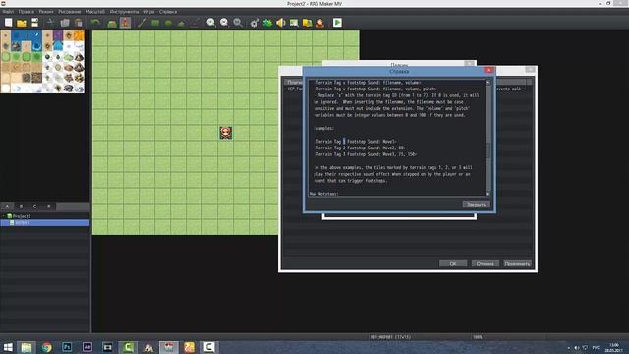Close the help dialog with Закрыть button

pos(476,205)
